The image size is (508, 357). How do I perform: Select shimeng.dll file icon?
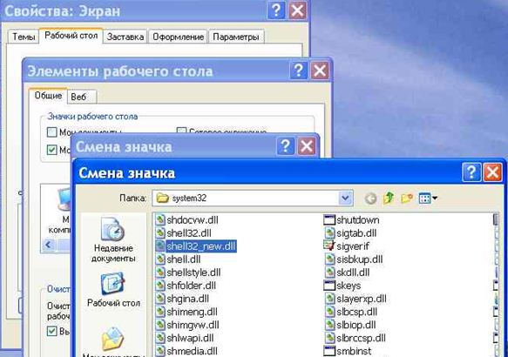click(160, 312)
